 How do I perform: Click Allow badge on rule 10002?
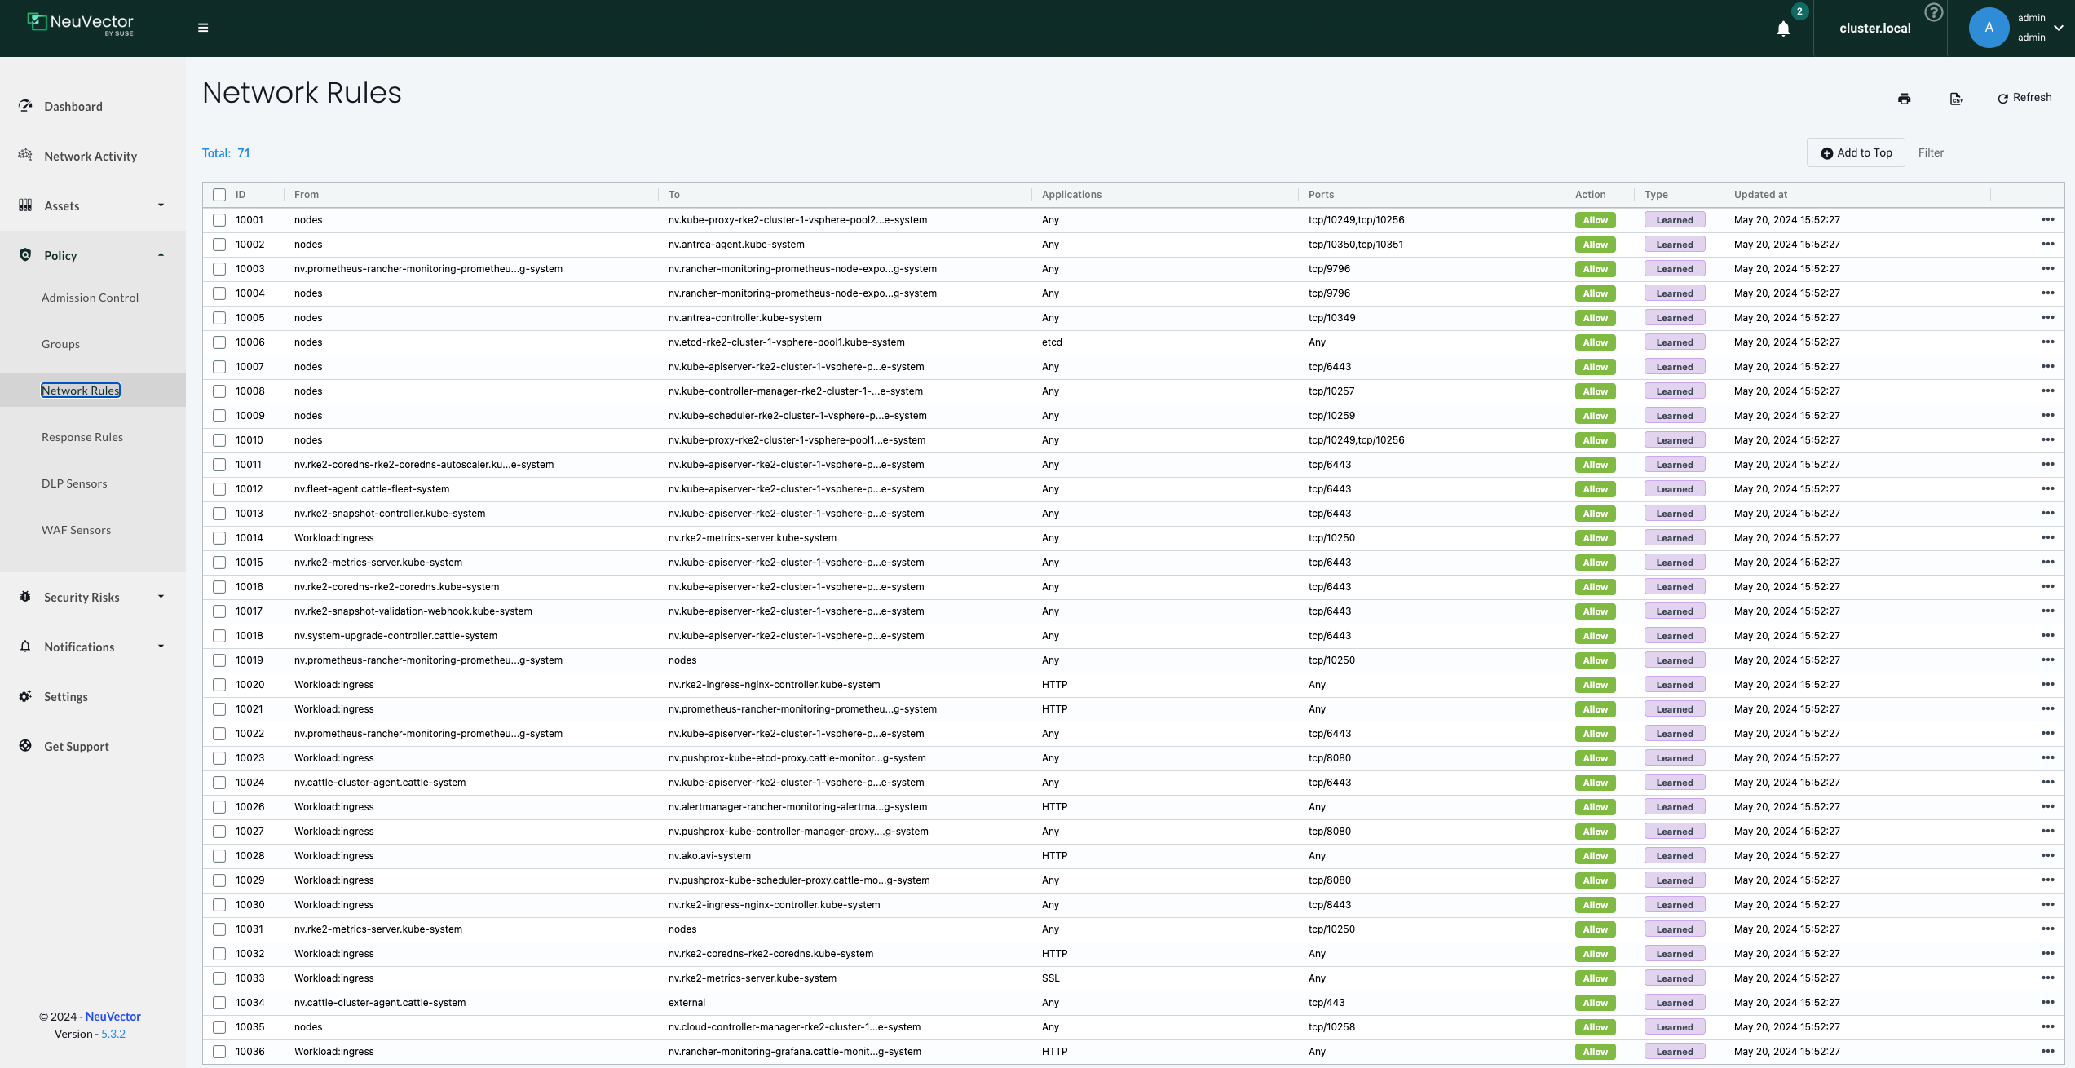click(1596, 245)
